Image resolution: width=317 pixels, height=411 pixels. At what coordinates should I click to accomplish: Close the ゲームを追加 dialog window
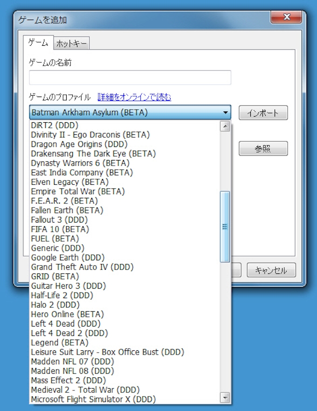click(x=286, y=18)
